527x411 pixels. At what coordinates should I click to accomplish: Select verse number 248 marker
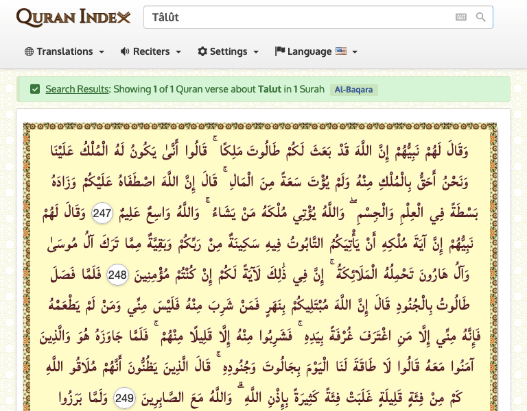(117, 275)
